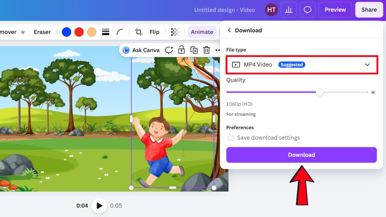
Task: Lock the selected element
Action: (181, 50)
